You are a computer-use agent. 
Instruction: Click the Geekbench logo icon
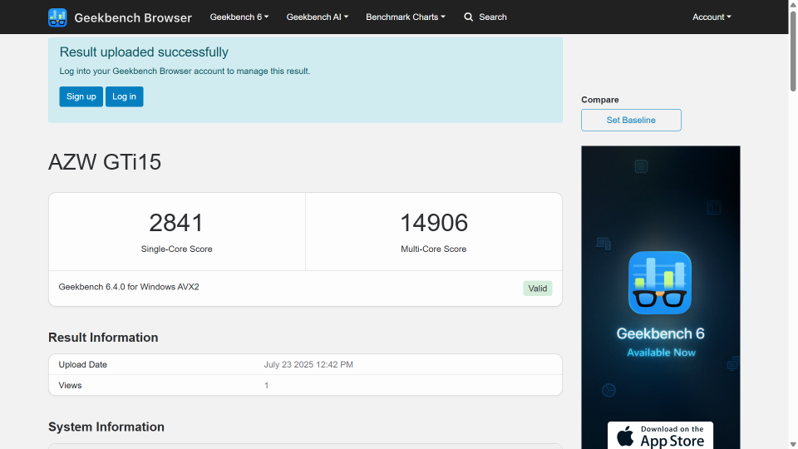pyautogui.click(x=57, y=17)
